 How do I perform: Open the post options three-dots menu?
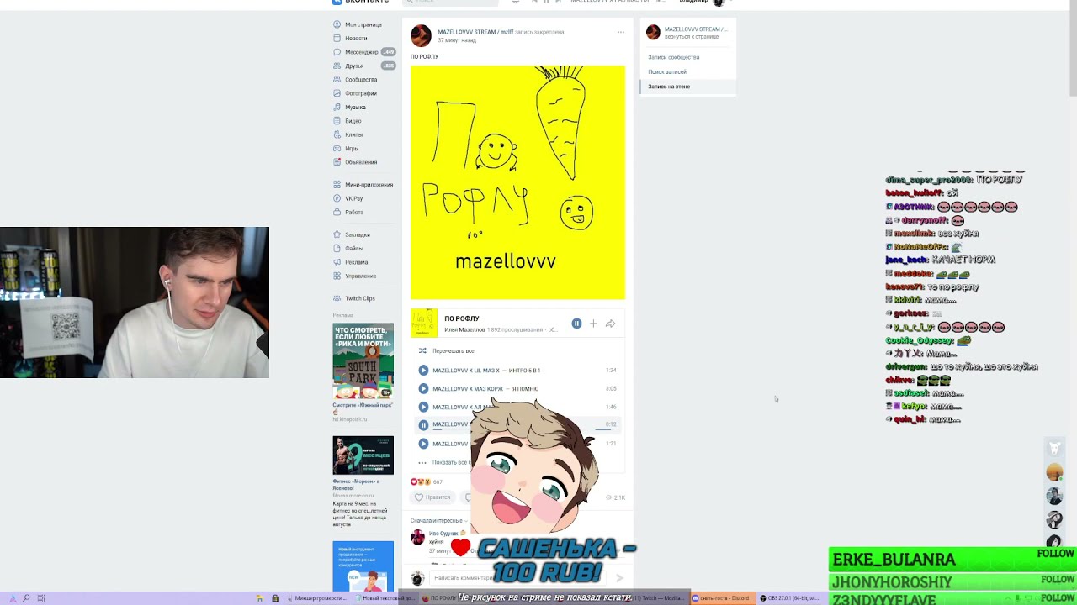(621, 33)
